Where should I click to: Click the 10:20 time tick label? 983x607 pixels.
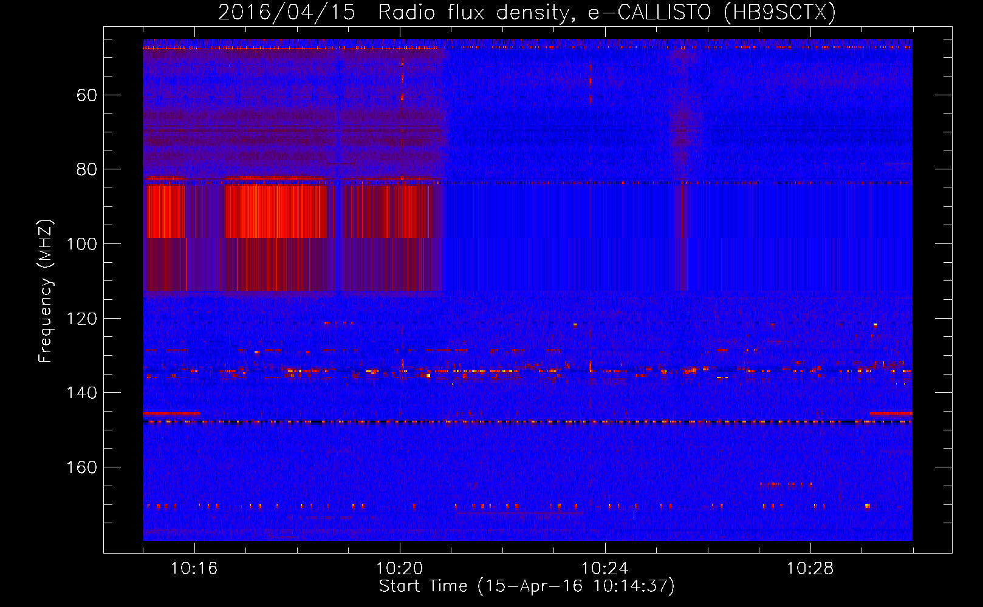[x=399, y=569]
